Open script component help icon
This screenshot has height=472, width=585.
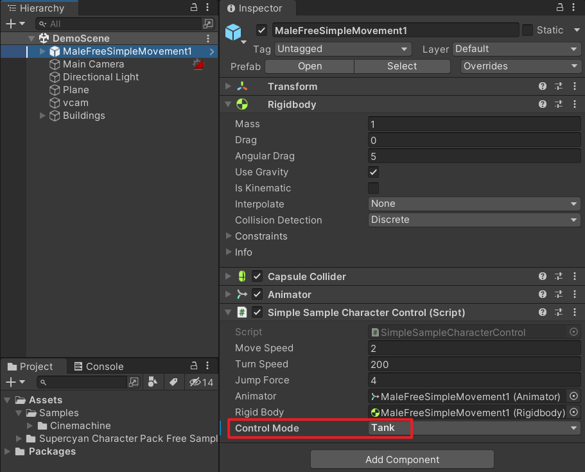point(543,312)
